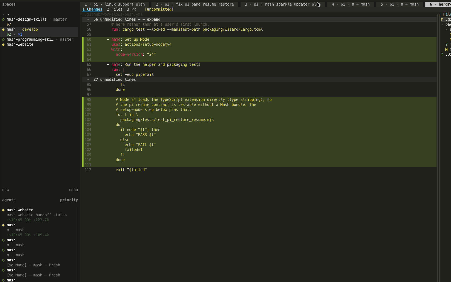Collapse the pac folder in Files panel
The image size is (451, 282).
[x=442, y=25]
